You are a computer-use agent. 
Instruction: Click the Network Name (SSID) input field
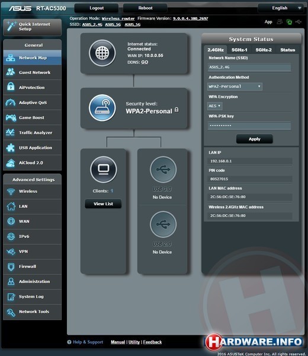click(249, 67)
